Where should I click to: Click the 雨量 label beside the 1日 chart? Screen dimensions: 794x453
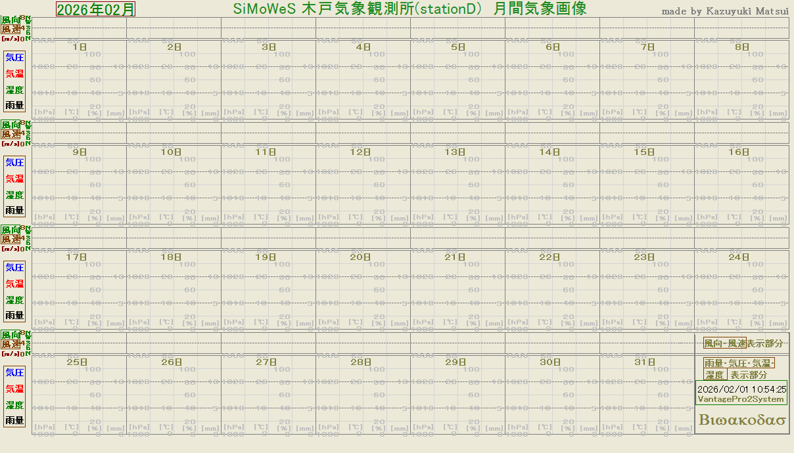pos(14,105)
